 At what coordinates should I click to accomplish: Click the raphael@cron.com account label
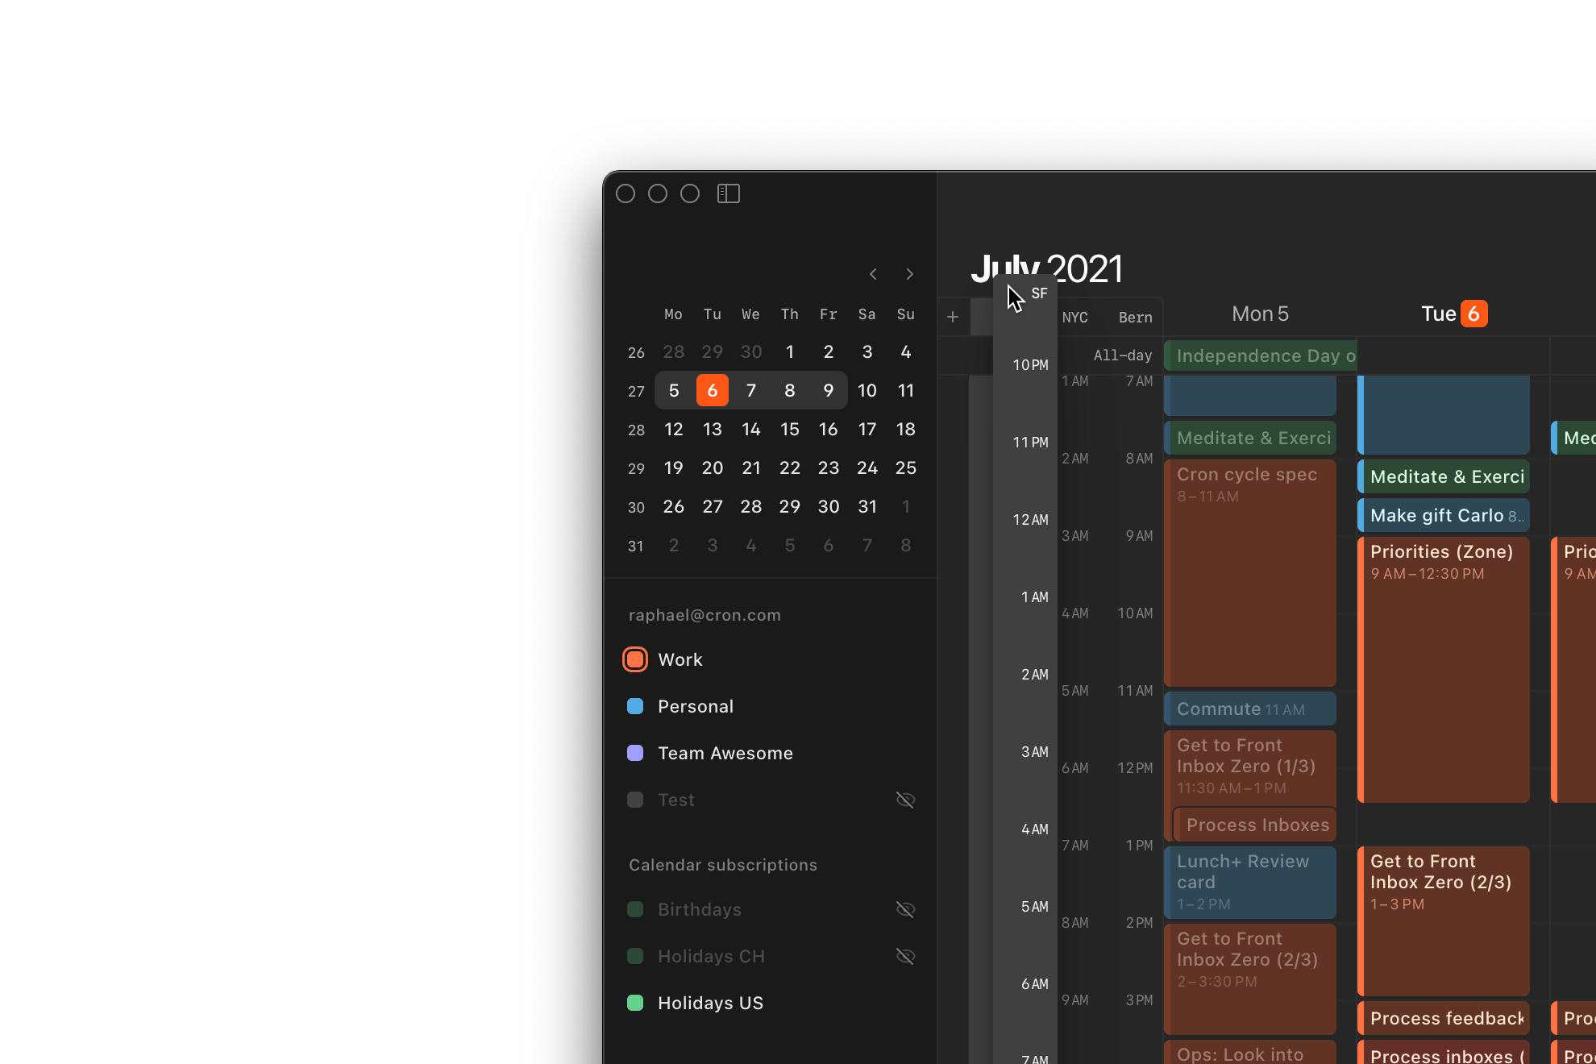703,615
